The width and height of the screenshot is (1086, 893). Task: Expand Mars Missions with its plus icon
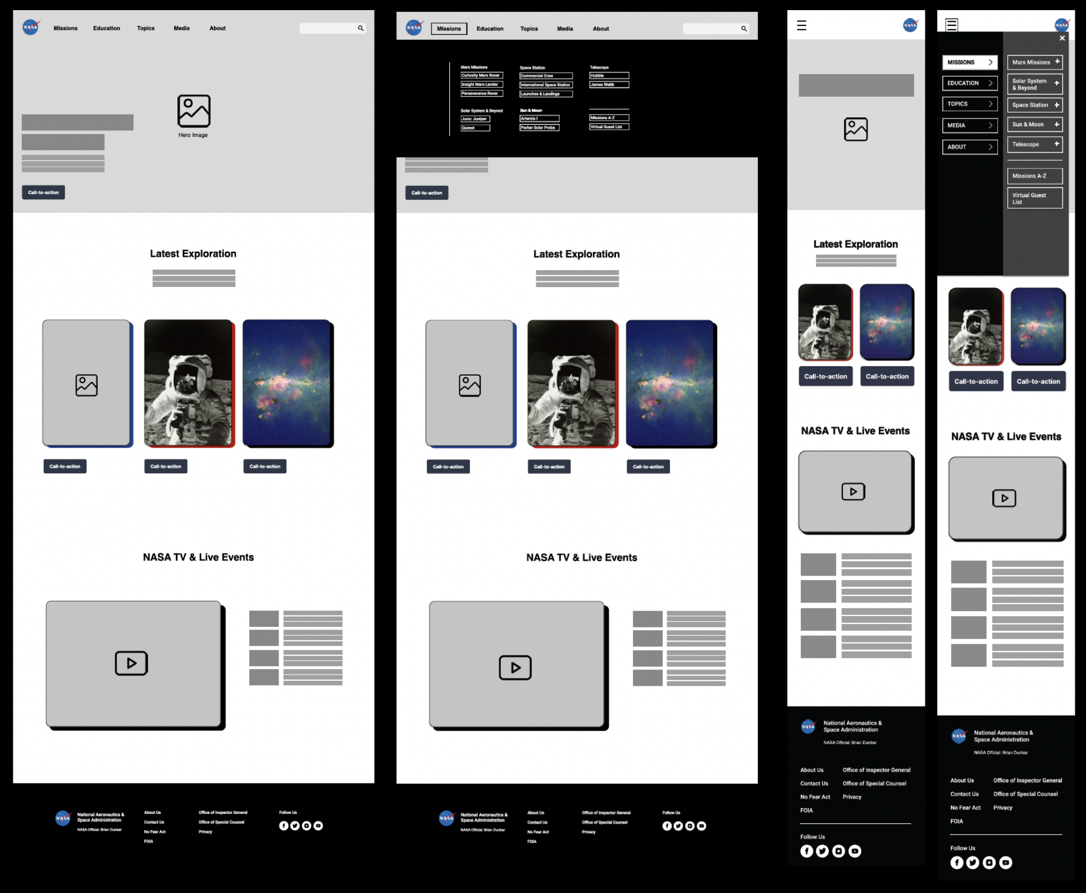pyautogui.click(x=1057, y=62)
